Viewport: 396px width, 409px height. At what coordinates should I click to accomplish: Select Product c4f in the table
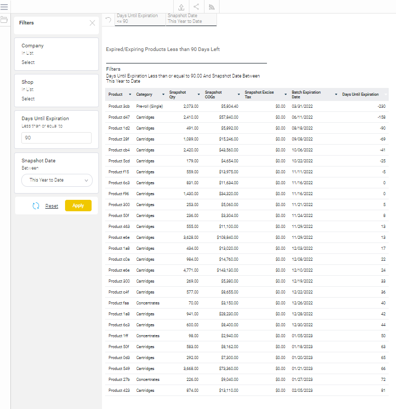(119, 292)
